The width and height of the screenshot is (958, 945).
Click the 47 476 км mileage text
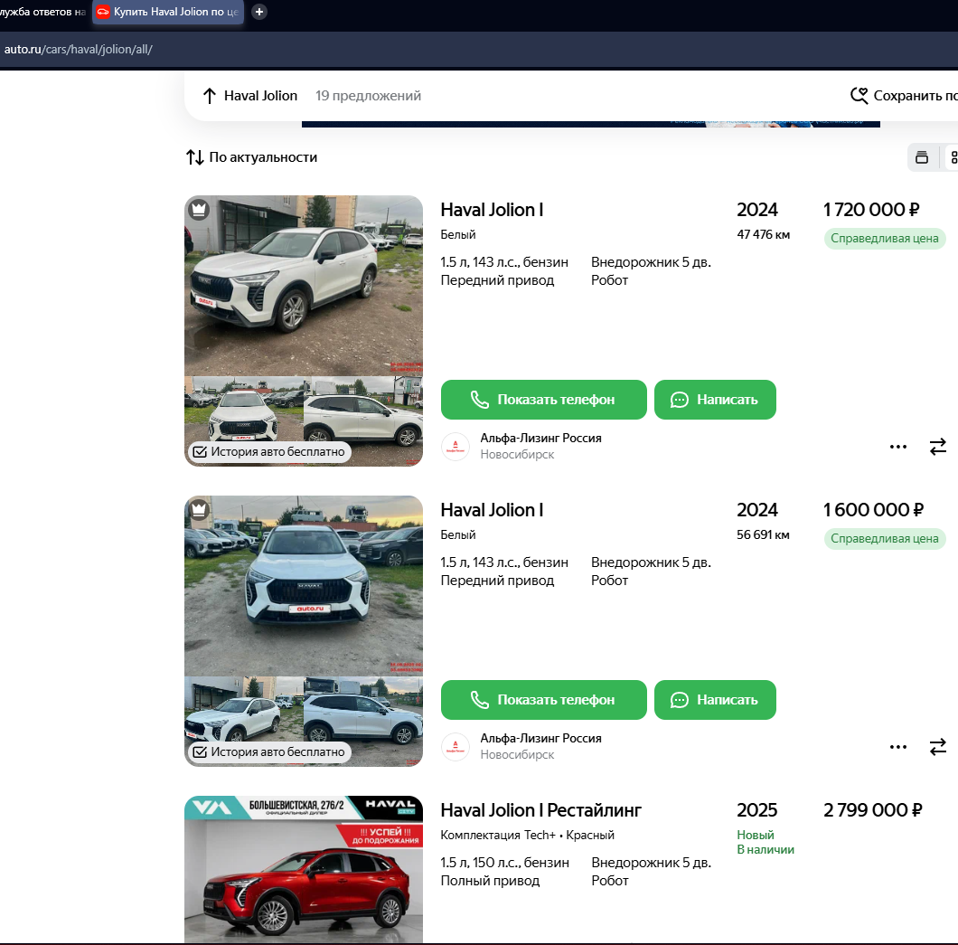(x=763, y=235)
